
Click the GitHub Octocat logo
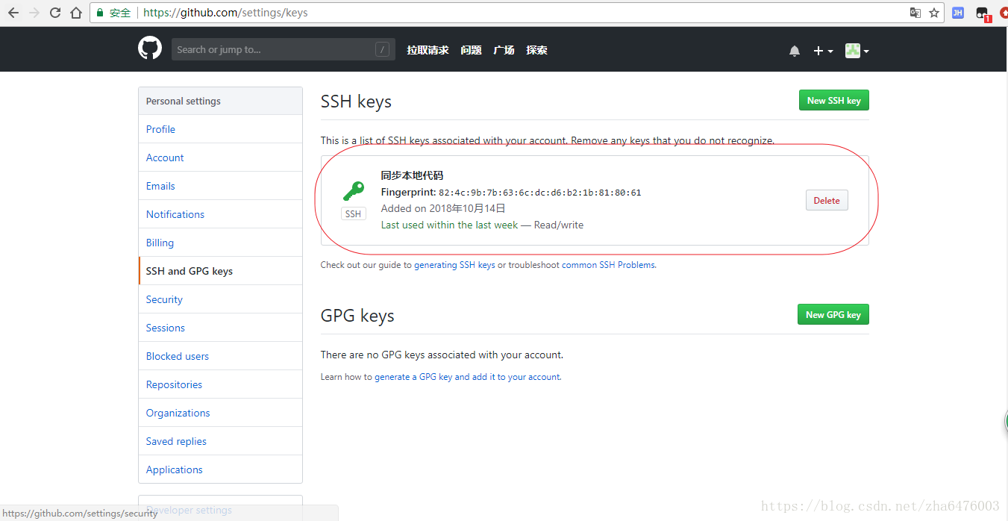(x=150, y=49)
